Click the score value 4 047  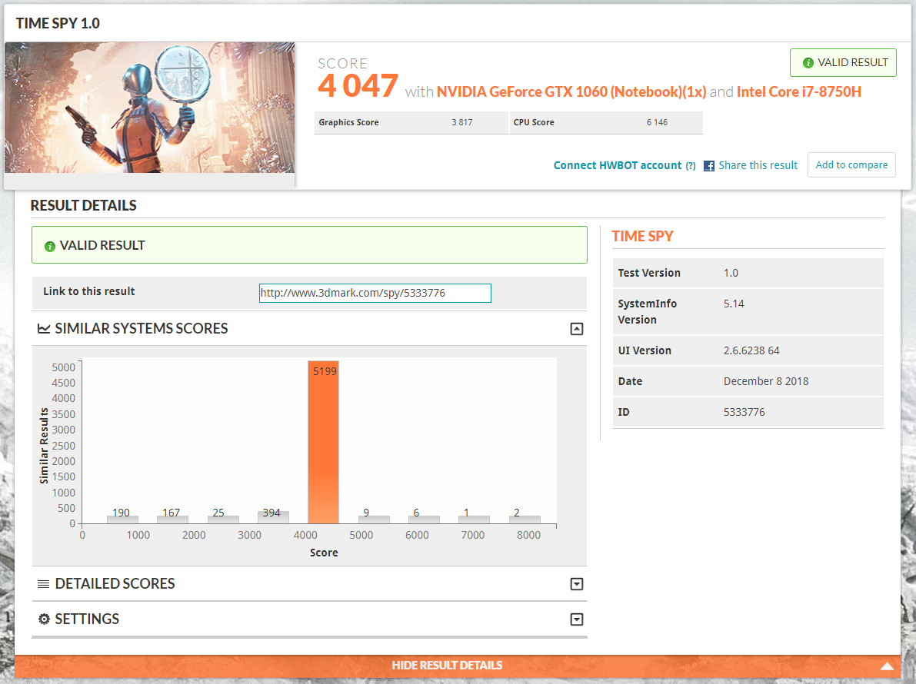coord(358,86)
